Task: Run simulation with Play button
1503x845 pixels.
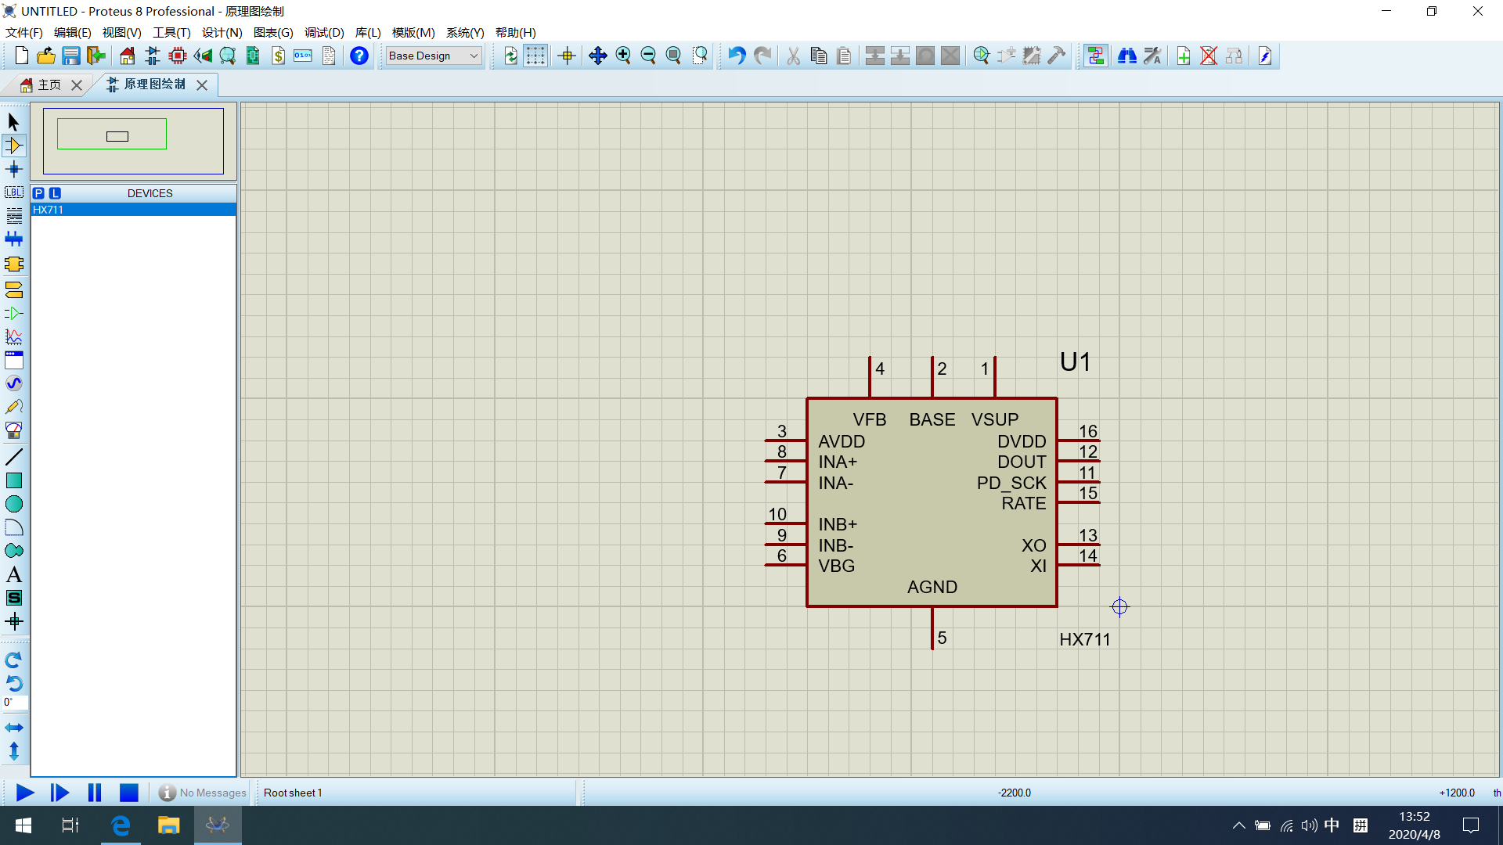Action: 25,793
